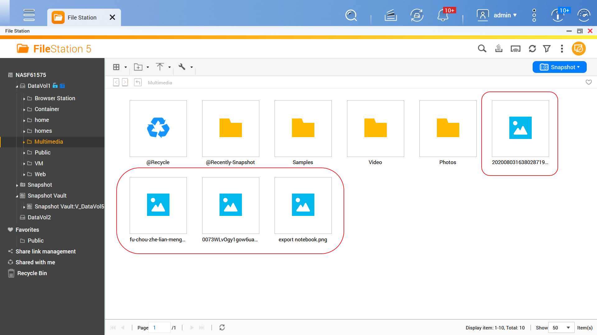Click the network media player cast icon

516,49
